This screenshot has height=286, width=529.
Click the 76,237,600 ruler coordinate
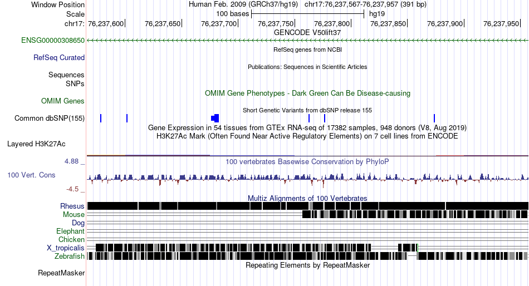click(x=106, y=23)
